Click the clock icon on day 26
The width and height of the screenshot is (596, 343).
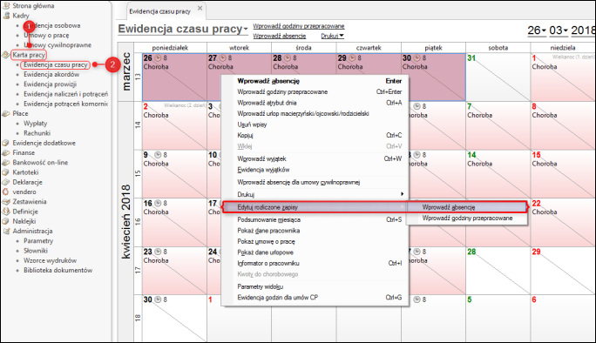point(158,58)
